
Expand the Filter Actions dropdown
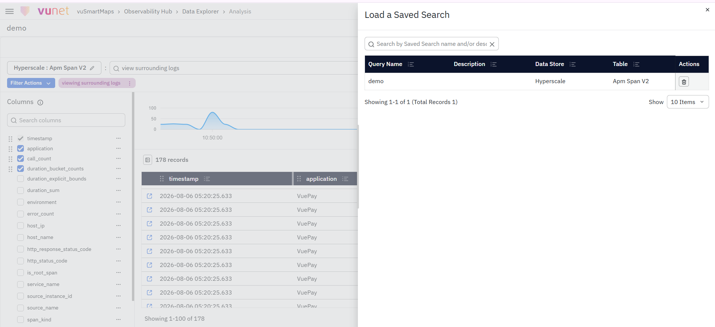pos(31,83)
